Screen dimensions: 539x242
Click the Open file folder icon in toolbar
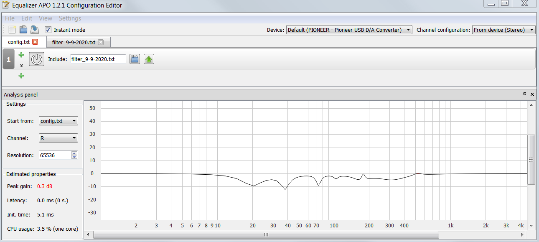pos(23,30)
